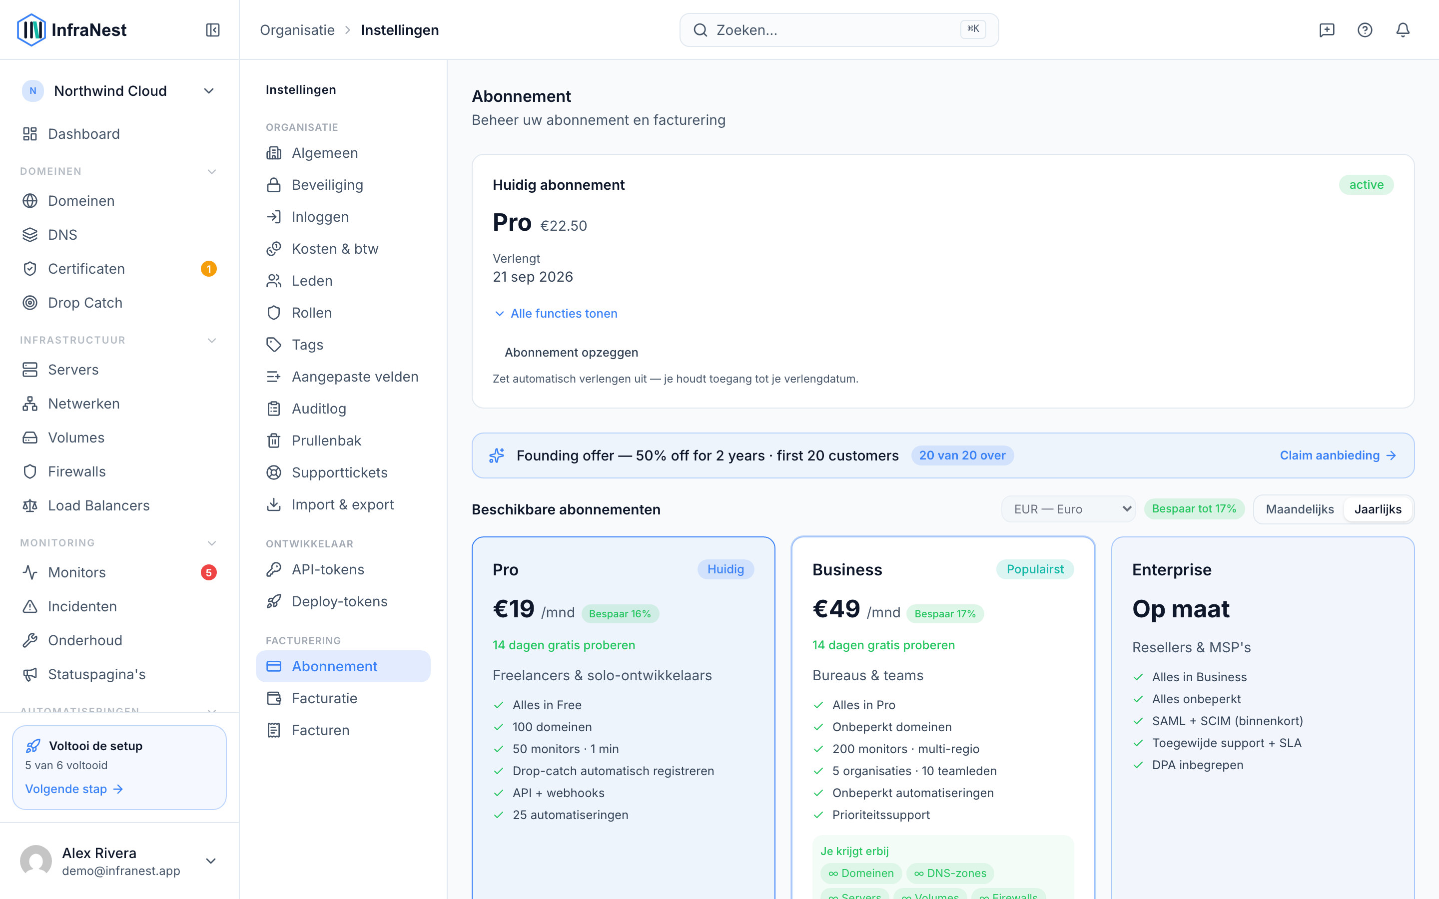Screen dimensions: 1439x899
Task: Open DNS layers item
Action: pyautogui.click(x=119, y=235)
